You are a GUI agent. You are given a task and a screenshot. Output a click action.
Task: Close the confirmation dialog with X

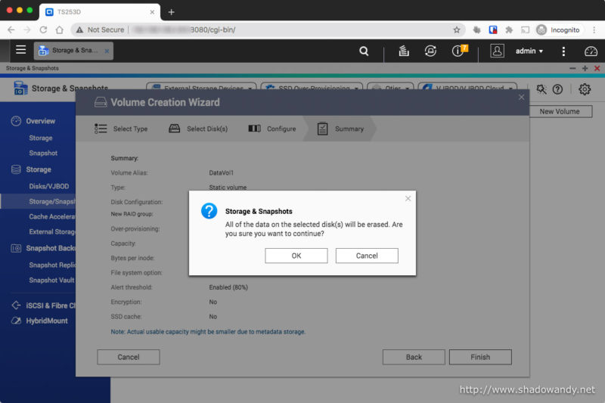point(408,199)
